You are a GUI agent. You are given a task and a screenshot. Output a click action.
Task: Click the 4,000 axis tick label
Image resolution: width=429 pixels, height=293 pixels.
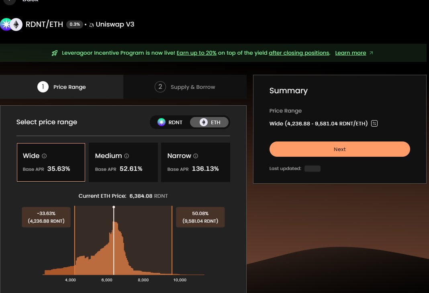point(70,280)
